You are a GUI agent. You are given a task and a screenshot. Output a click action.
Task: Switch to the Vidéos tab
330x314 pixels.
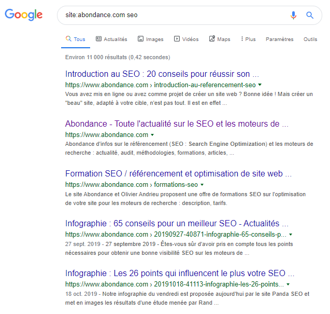[x=186, y=39]
